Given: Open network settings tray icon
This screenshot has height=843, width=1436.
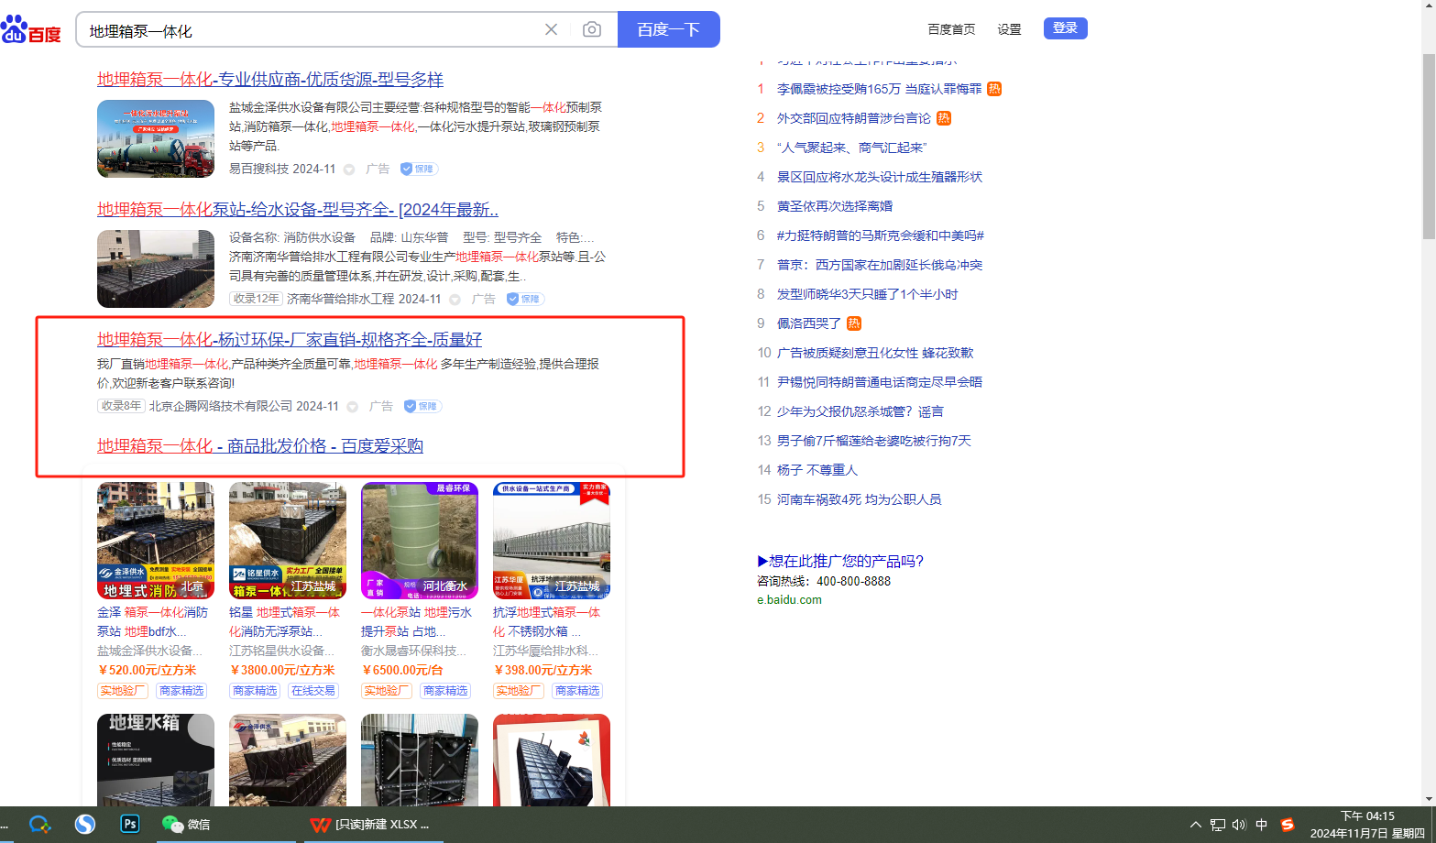Looking at the screenshot, I should [1218, 825].
